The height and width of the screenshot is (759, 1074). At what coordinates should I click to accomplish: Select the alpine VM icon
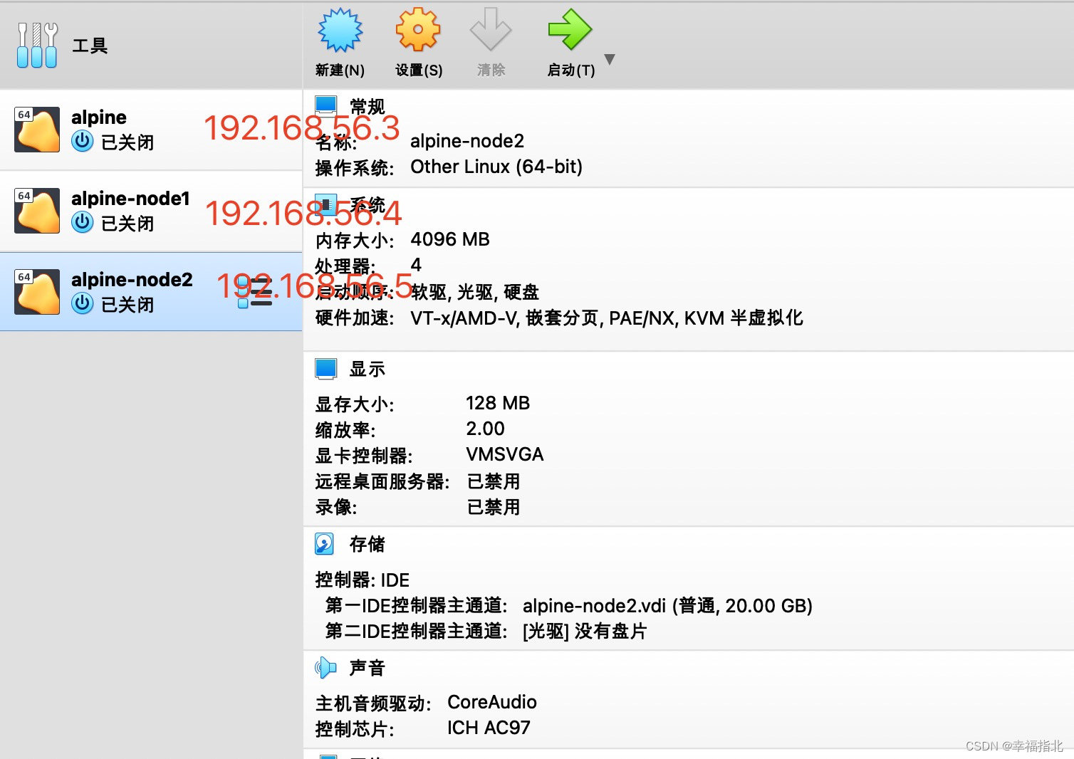point(37,130)
